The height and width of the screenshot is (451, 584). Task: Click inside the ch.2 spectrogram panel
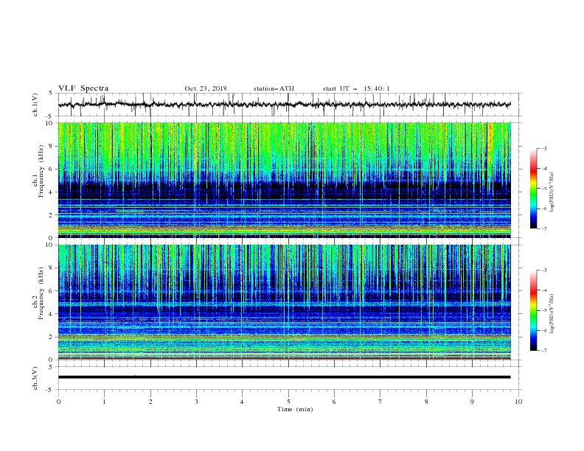tap(284, 302)
